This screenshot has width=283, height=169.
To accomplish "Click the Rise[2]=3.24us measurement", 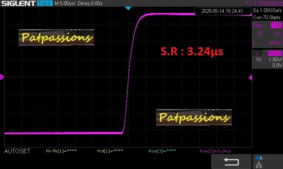I will [215, 151].
